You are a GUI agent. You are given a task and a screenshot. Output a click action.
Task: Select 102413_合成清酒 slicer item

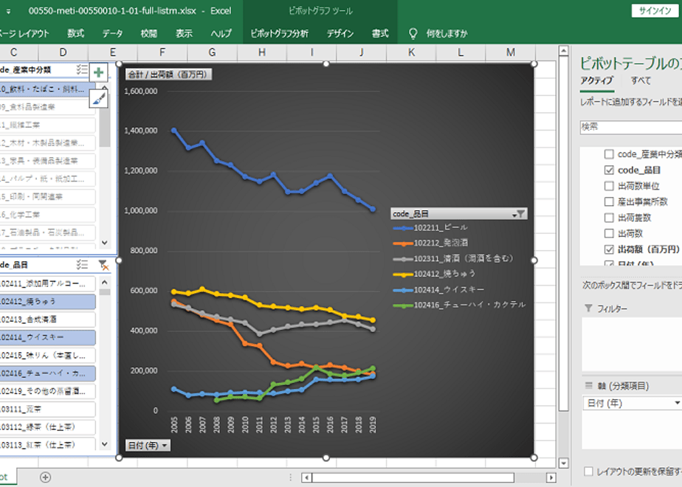coord(47,320)
